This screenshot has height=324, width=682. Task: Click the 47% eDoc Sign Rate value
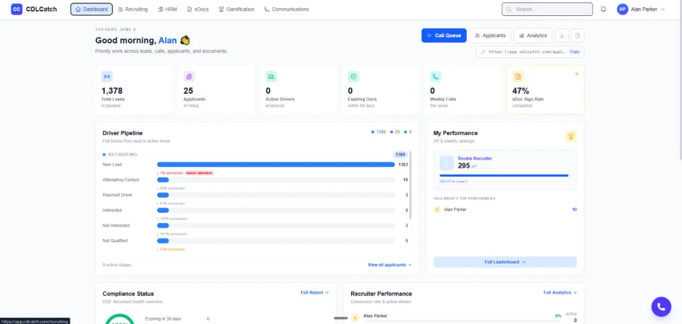click(521, 90)
